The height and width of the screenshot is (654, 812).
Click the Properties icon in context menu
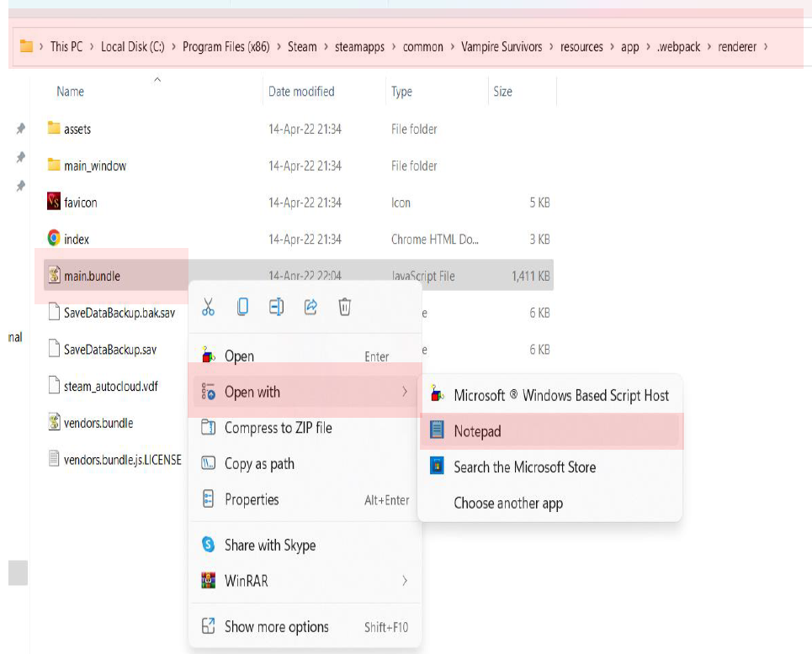[x=208, y=498]
